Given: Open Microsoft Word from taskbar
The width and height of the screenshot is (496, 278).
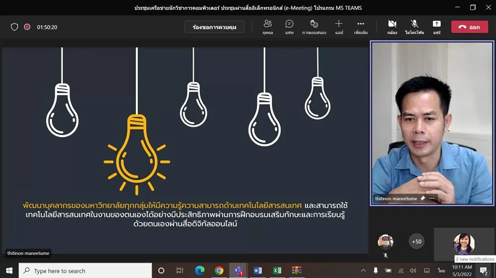Looking at the screenshot, I should (258, 271).
